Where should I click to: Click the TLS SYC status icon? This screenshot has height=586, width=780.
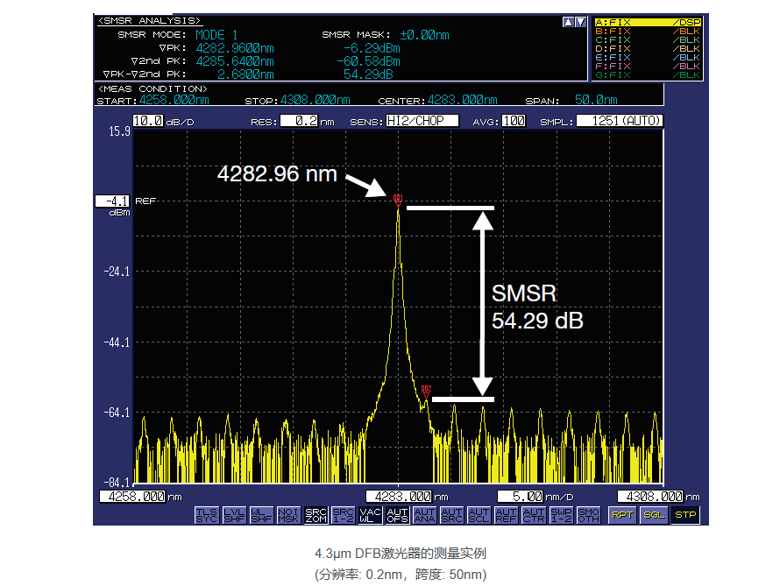206,514
